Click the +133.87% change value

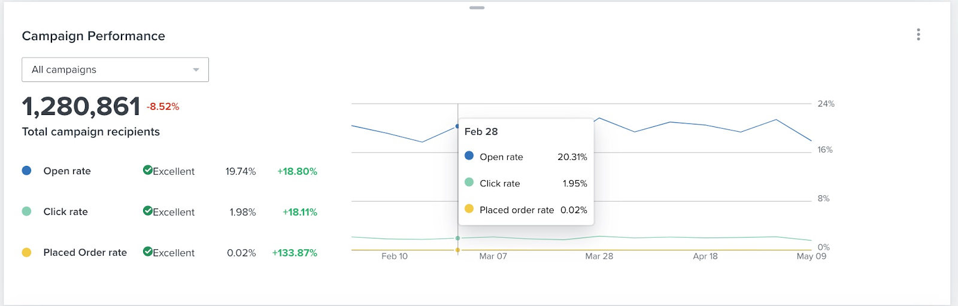point(295,253)
